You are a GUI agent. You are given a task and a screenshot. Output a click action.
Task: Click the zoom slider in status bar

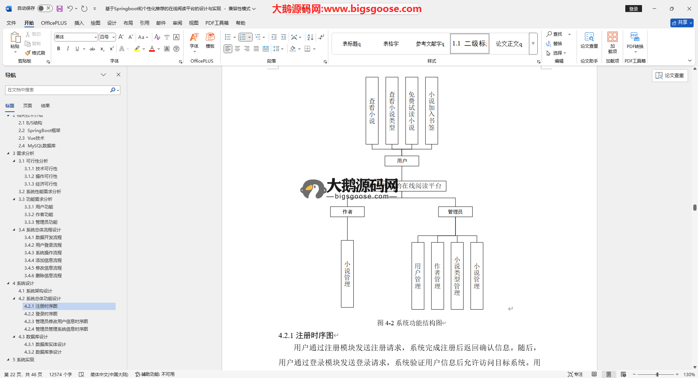click(657, 374)
